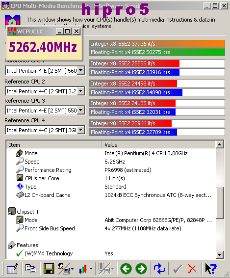Click the Speed magnifier icon

[20, 161]
